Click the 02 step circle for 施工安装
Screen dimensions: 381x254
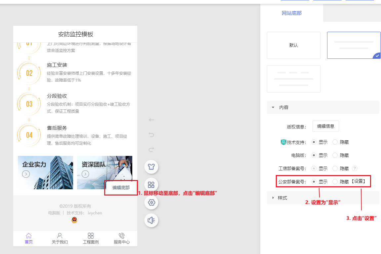point(29,73)
